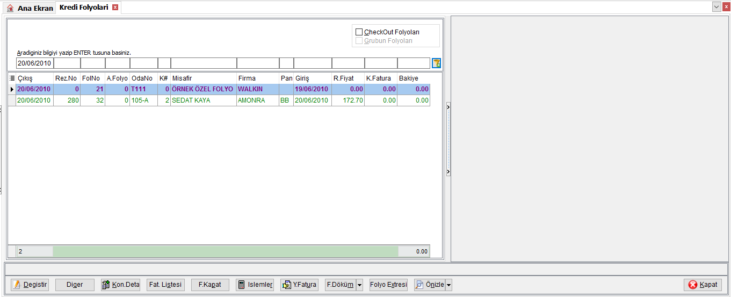Click the filter icon beside search fields

[436, 63]
